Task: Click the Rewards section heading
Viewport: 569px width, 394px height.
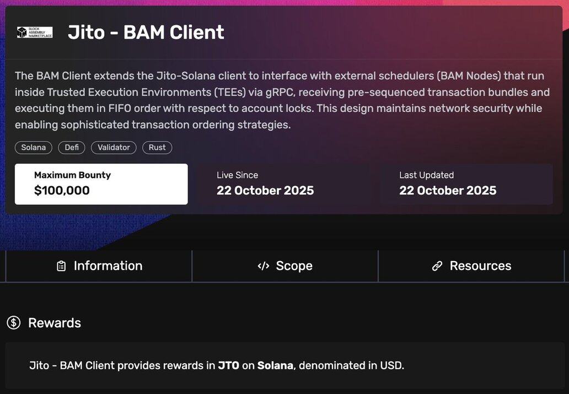Action: [x=55, y=323]
